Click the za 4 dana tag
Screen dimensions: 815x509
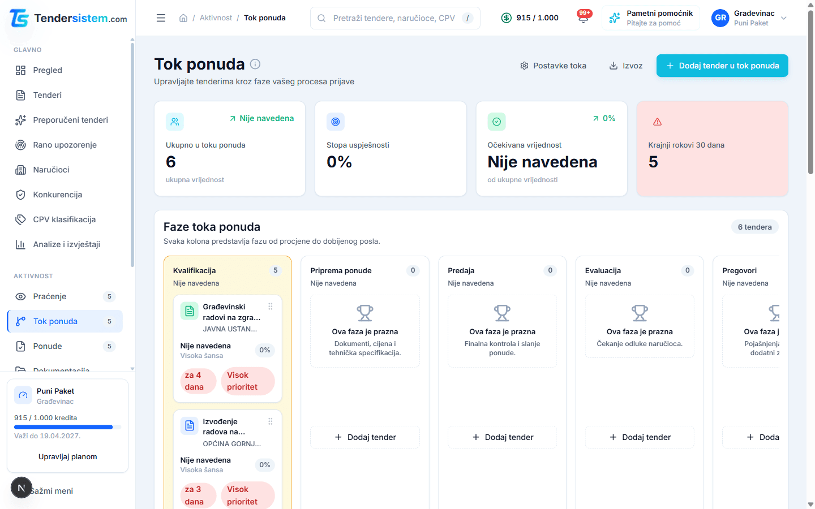tap(198, 381)
